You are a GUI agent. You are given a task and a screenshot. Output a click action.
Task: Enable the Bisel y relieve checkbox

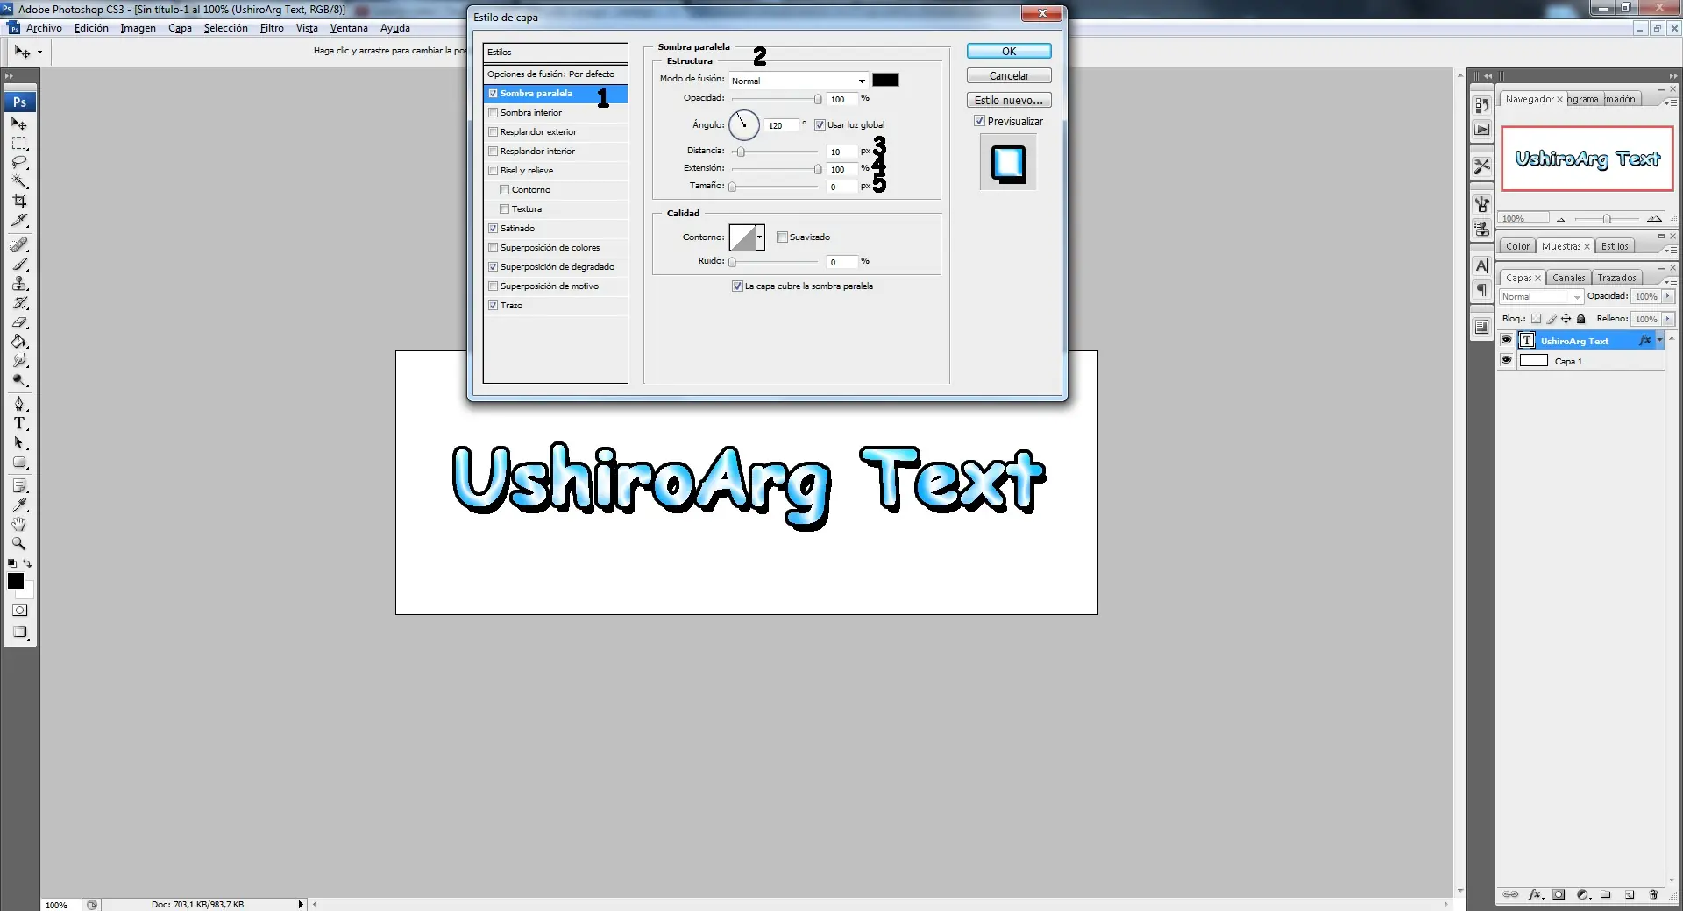(494, 171)
